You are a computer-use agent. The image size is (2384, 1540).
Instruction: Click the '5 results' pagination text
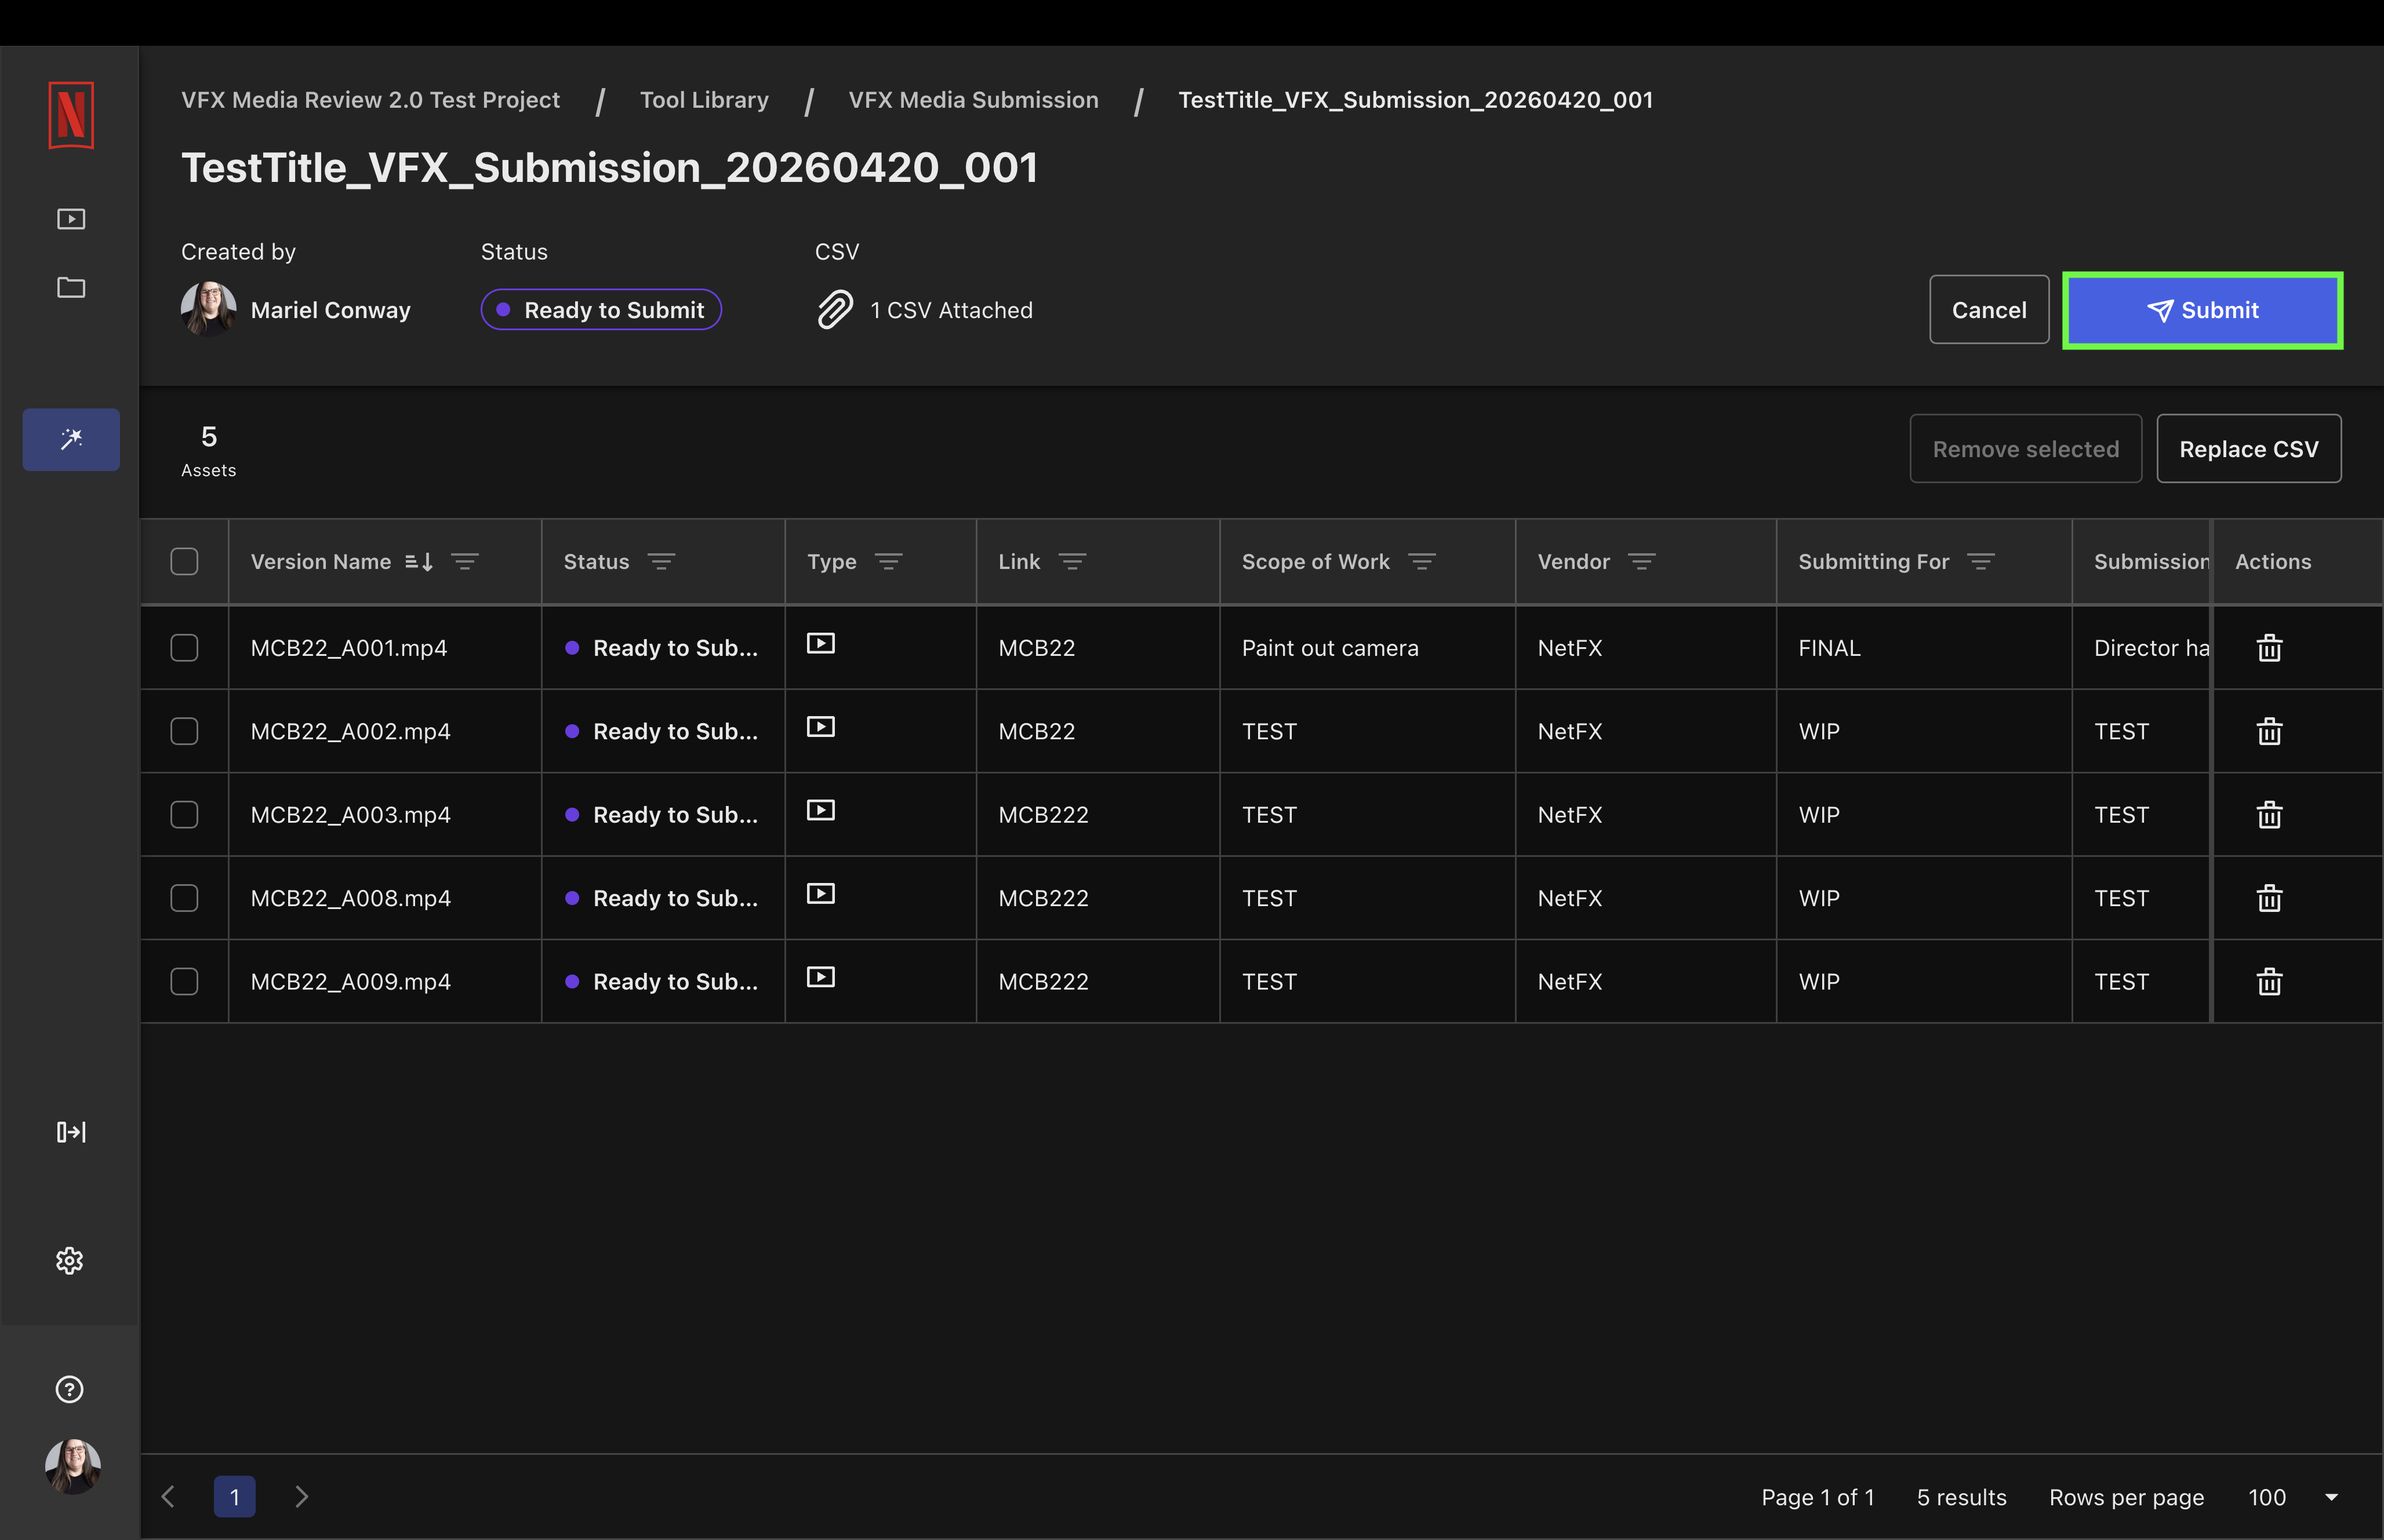pos(1962,1497)
